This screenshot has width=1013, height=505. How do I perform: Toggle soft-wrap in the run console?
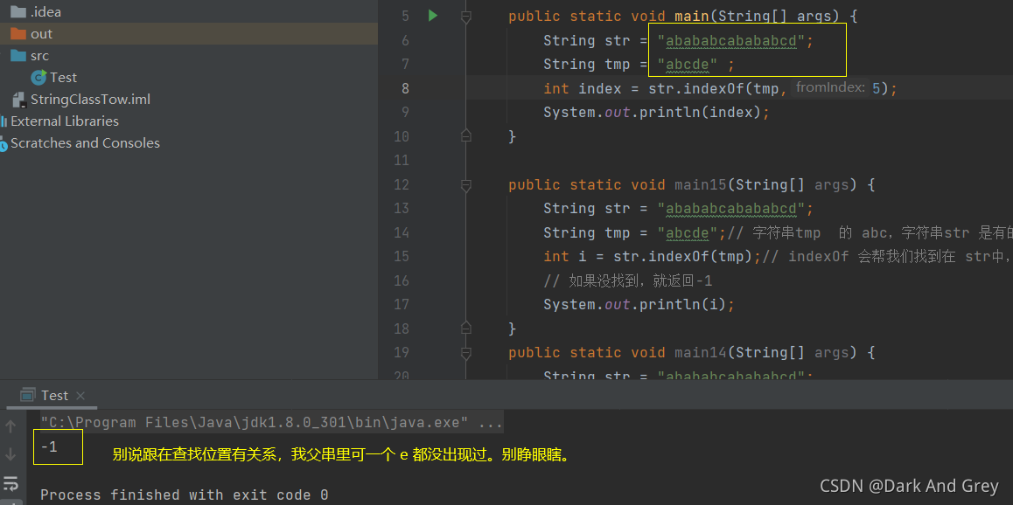11,483
